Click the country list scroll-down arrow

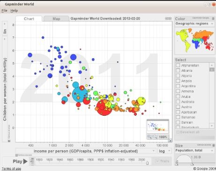pos(212,126)
